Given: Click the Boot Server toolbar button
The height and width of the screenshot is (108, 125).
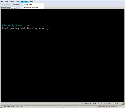Looking at the screenshot, I should pyautogui.click(x=6, y=5).
